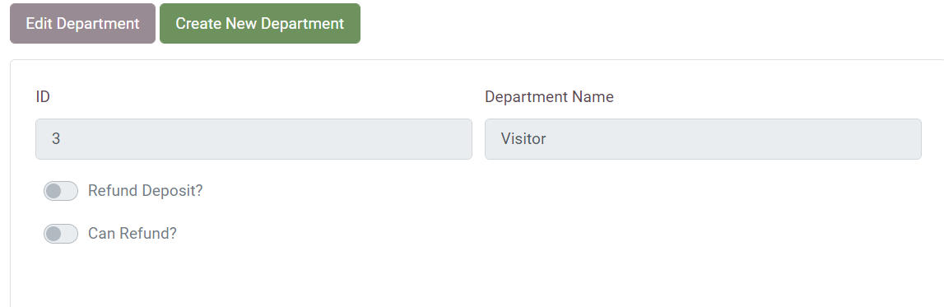The height and width of the screenshot is (307, 944).
Task: Click the 'Can Refund?' label text
Action: click(x=133, y=234)
